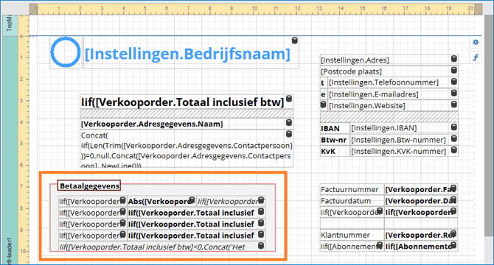Select the [Instellingen.Telefoonnummer] field
Screen dimensions: 494x265
click(x=393, y=82)
